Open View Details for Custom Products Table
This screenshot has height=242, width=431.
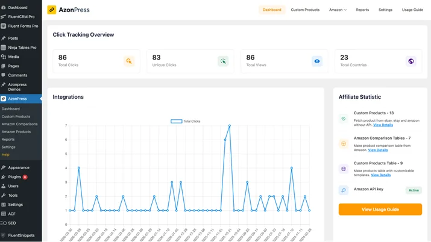coord(381,175)
